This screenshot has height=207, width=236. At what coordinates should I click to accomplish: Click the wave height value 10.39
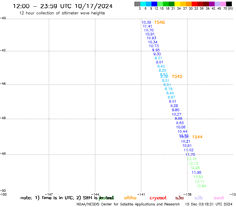point(146,22)
